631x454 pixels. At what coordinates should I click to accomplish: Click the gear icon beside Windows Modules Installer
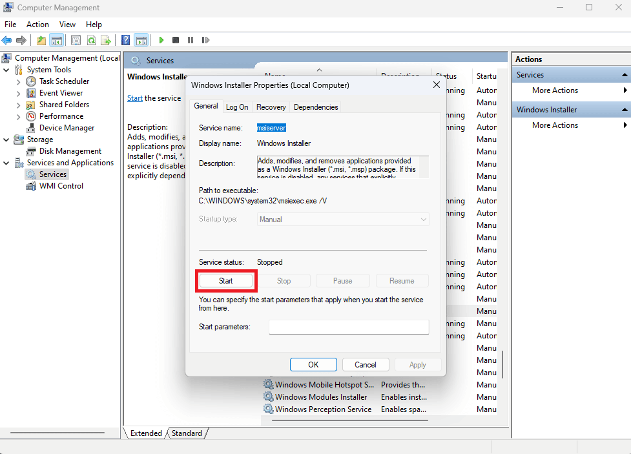[269, 397]
